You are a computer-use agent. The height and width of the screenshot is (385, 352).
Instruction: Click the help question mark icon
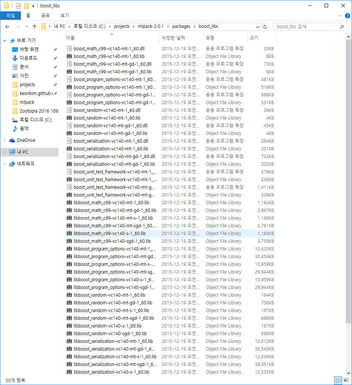tap(346, 16)
